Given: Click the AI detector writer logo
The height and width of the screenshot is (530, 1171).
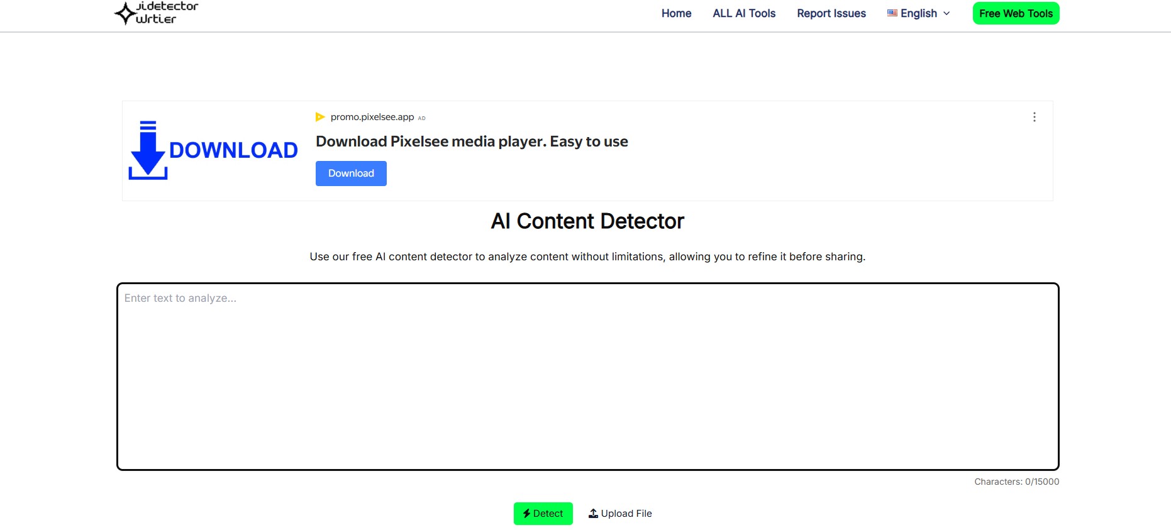Looking at the screenshot, I should (x=156, y=13).
